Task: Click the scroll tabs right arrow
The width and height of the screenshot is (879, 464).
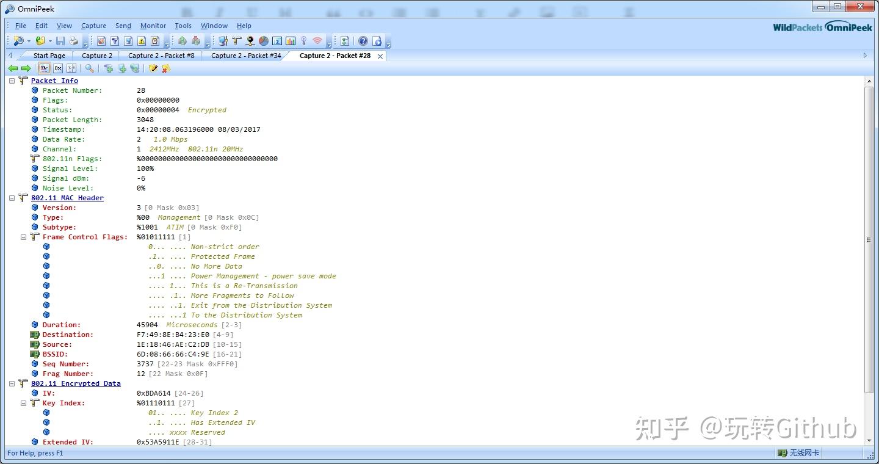Action: [865, 56]
